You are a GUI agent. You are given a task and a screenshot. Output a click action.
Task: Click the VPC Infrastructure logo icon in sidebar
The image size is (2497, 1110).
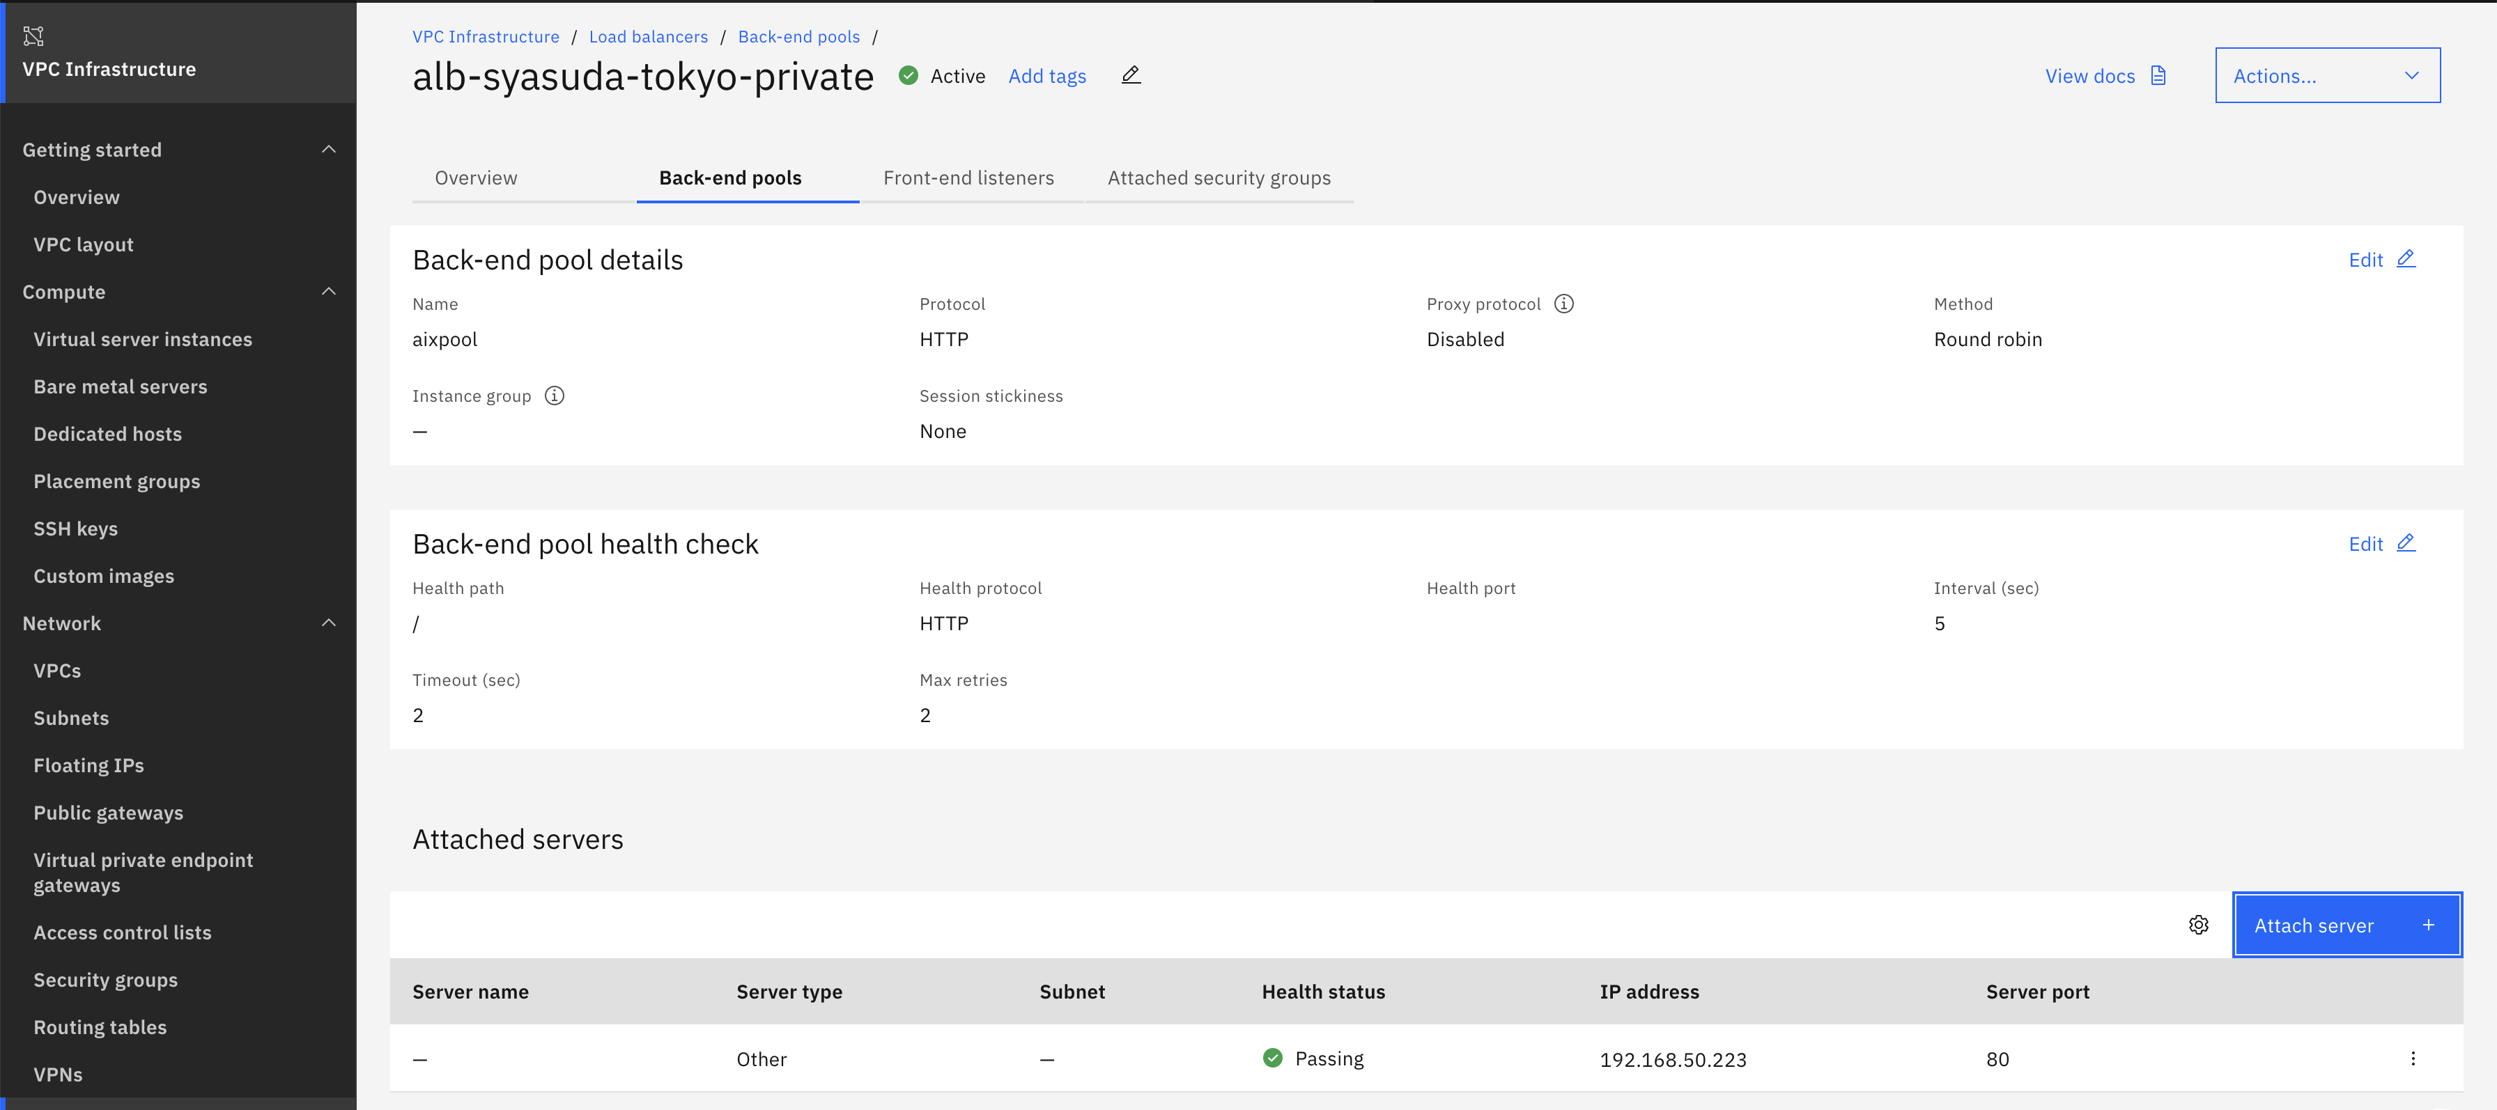(x=34, y=37)
